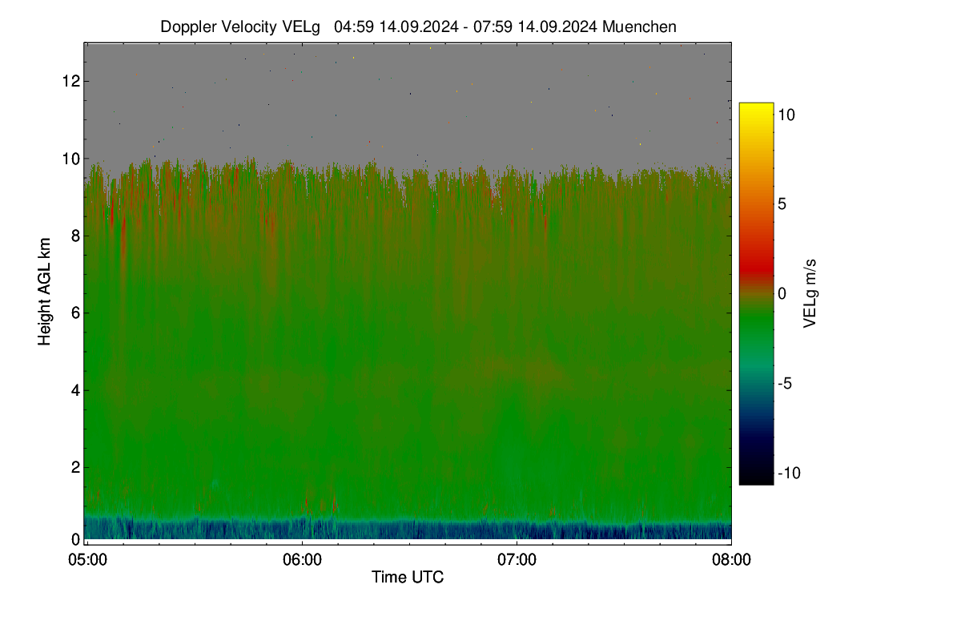Click the 6 km height tick label
The image size is (961, 641).
coord(74,312)
